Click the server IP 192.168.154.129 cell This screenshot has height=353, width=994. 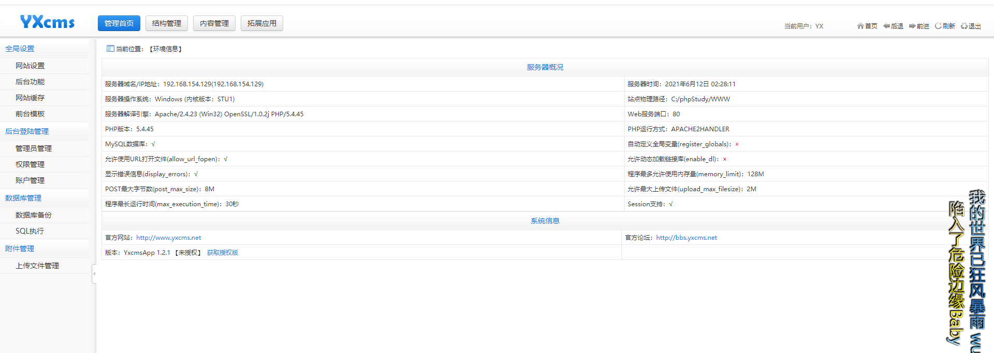363,84
